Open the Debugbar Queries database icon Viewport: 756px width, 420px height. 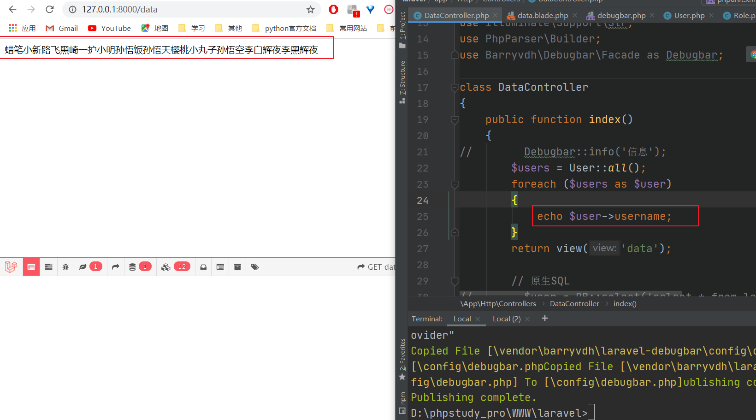pos(132,267)
